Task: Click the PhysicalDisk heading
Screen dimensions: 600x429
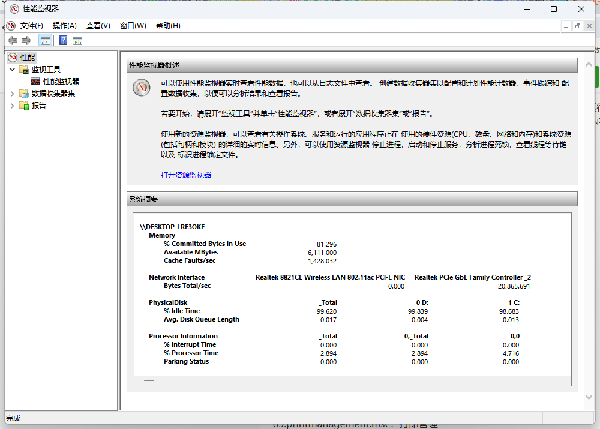Action: click(x=168, y=303)
